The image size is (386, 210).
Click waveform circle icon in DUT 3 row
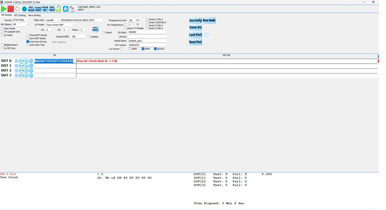pyautogui.click(x=31, y=75)
